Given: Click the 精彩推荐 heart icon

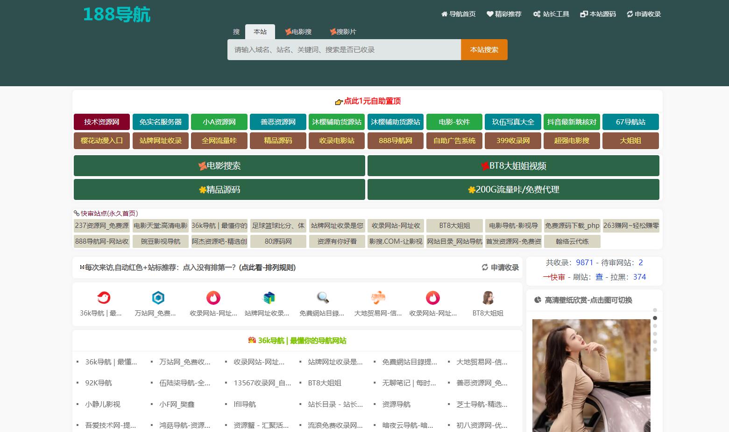Looking at the screenshot, I should point(490,14).
